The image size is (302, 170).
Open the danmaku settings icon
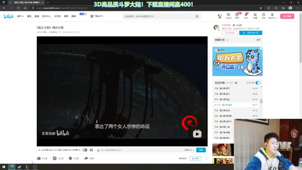click(91, 150)
